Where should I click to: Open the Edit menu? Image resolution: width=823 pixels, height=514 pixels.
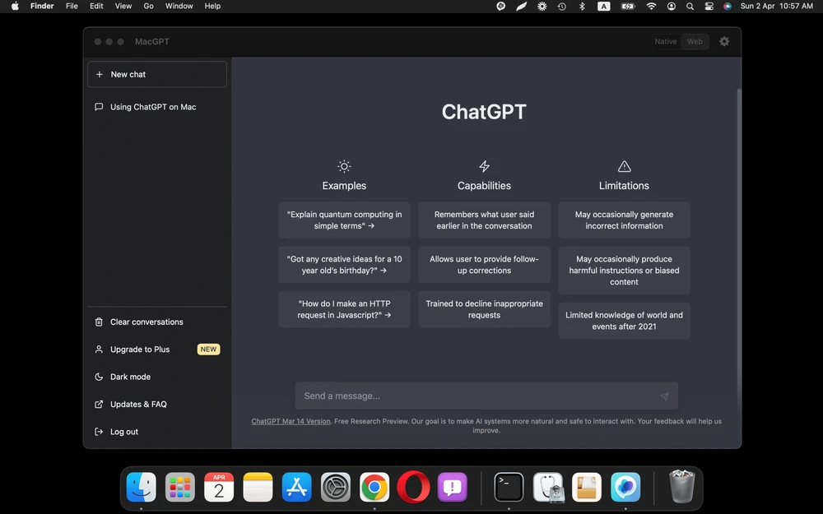pyautogui.click(x=96, y=7)
